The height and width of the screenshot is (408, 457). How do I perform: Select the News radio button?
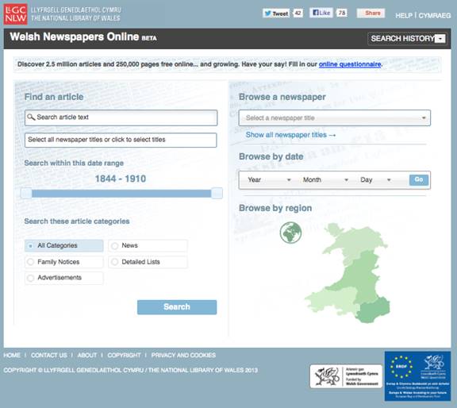tap(114, 246)
